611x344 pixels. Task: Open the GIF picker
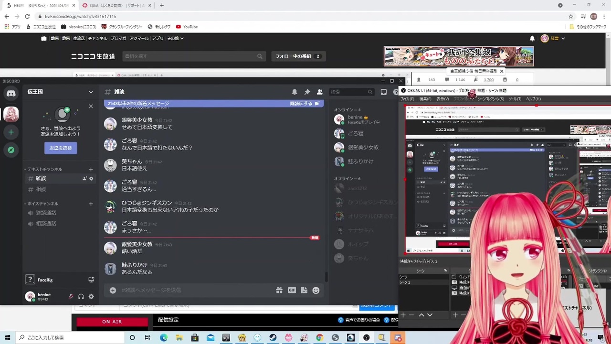tap(292, 290)
